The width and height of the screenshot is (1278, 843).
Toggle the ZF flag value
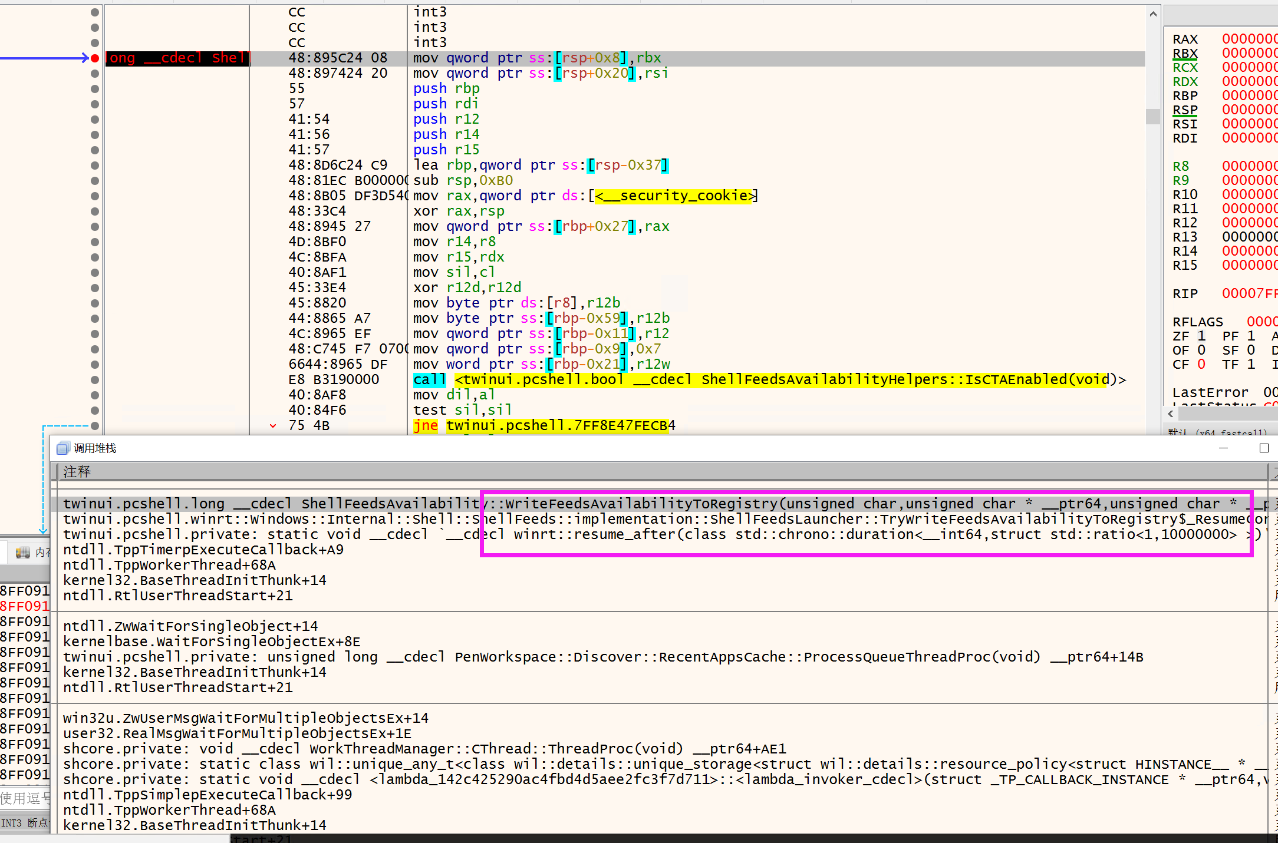point(1201,336)
